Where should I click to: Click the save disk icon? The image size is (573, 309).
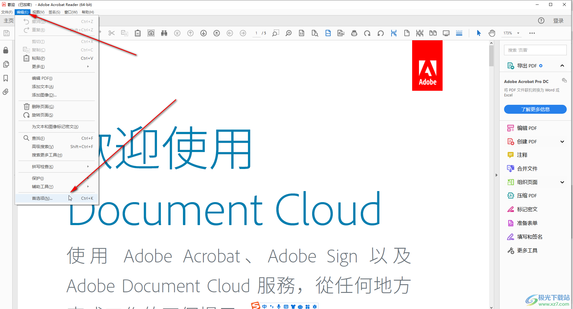click(7, 33)
